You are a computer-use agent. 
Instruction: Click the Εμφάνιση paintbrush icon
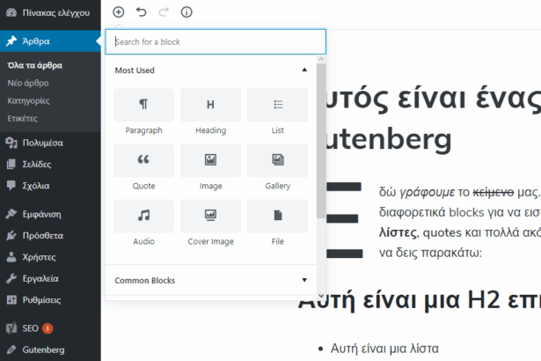pyautogui.click(x=11, y=214)
